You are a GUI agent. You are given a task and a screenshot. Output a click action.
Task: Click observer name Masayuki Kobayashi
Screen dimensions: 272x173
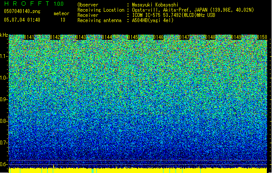(155, 5)
